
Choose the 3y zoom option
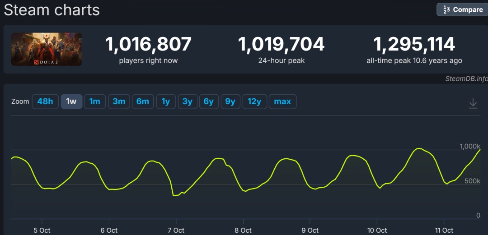point(188,101)
